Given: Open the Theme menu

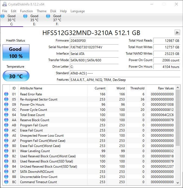Looking at the screenshot, I should (x=42, y=11).
